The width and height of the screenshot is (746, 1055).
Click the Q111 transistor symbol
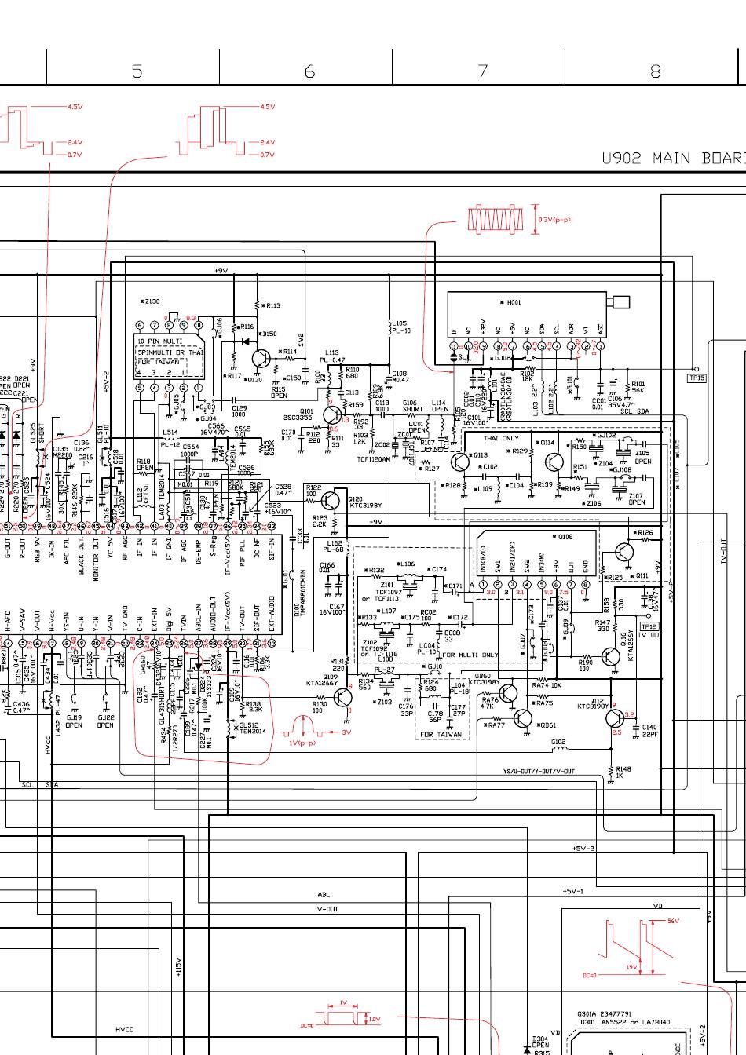click(x=624, y=553)
